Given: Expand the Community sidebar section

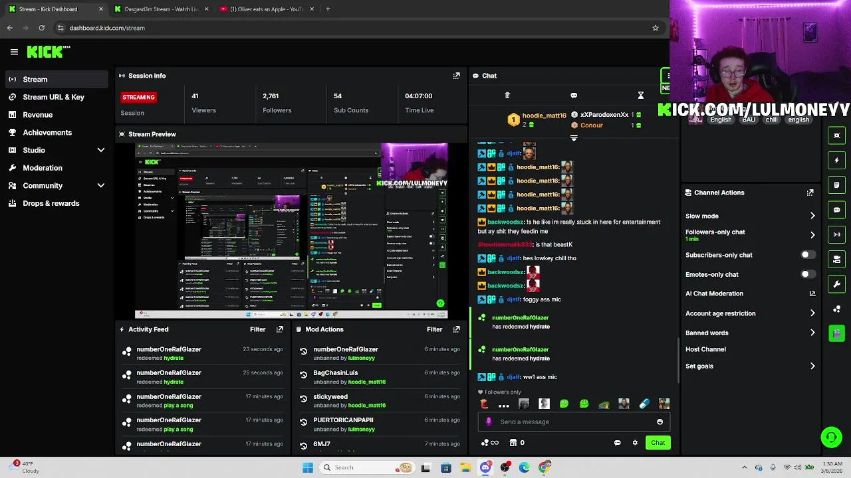Looking at the screenshot, I should point(101,186).
